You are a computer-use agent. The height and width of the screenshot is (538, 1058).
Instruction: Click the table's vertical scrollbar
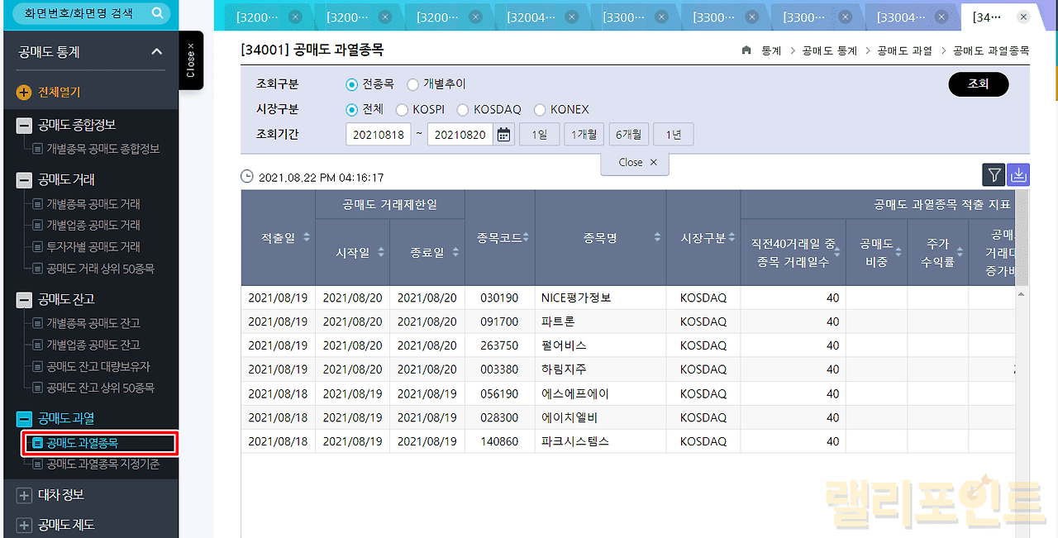click(x=1022, y=372)
